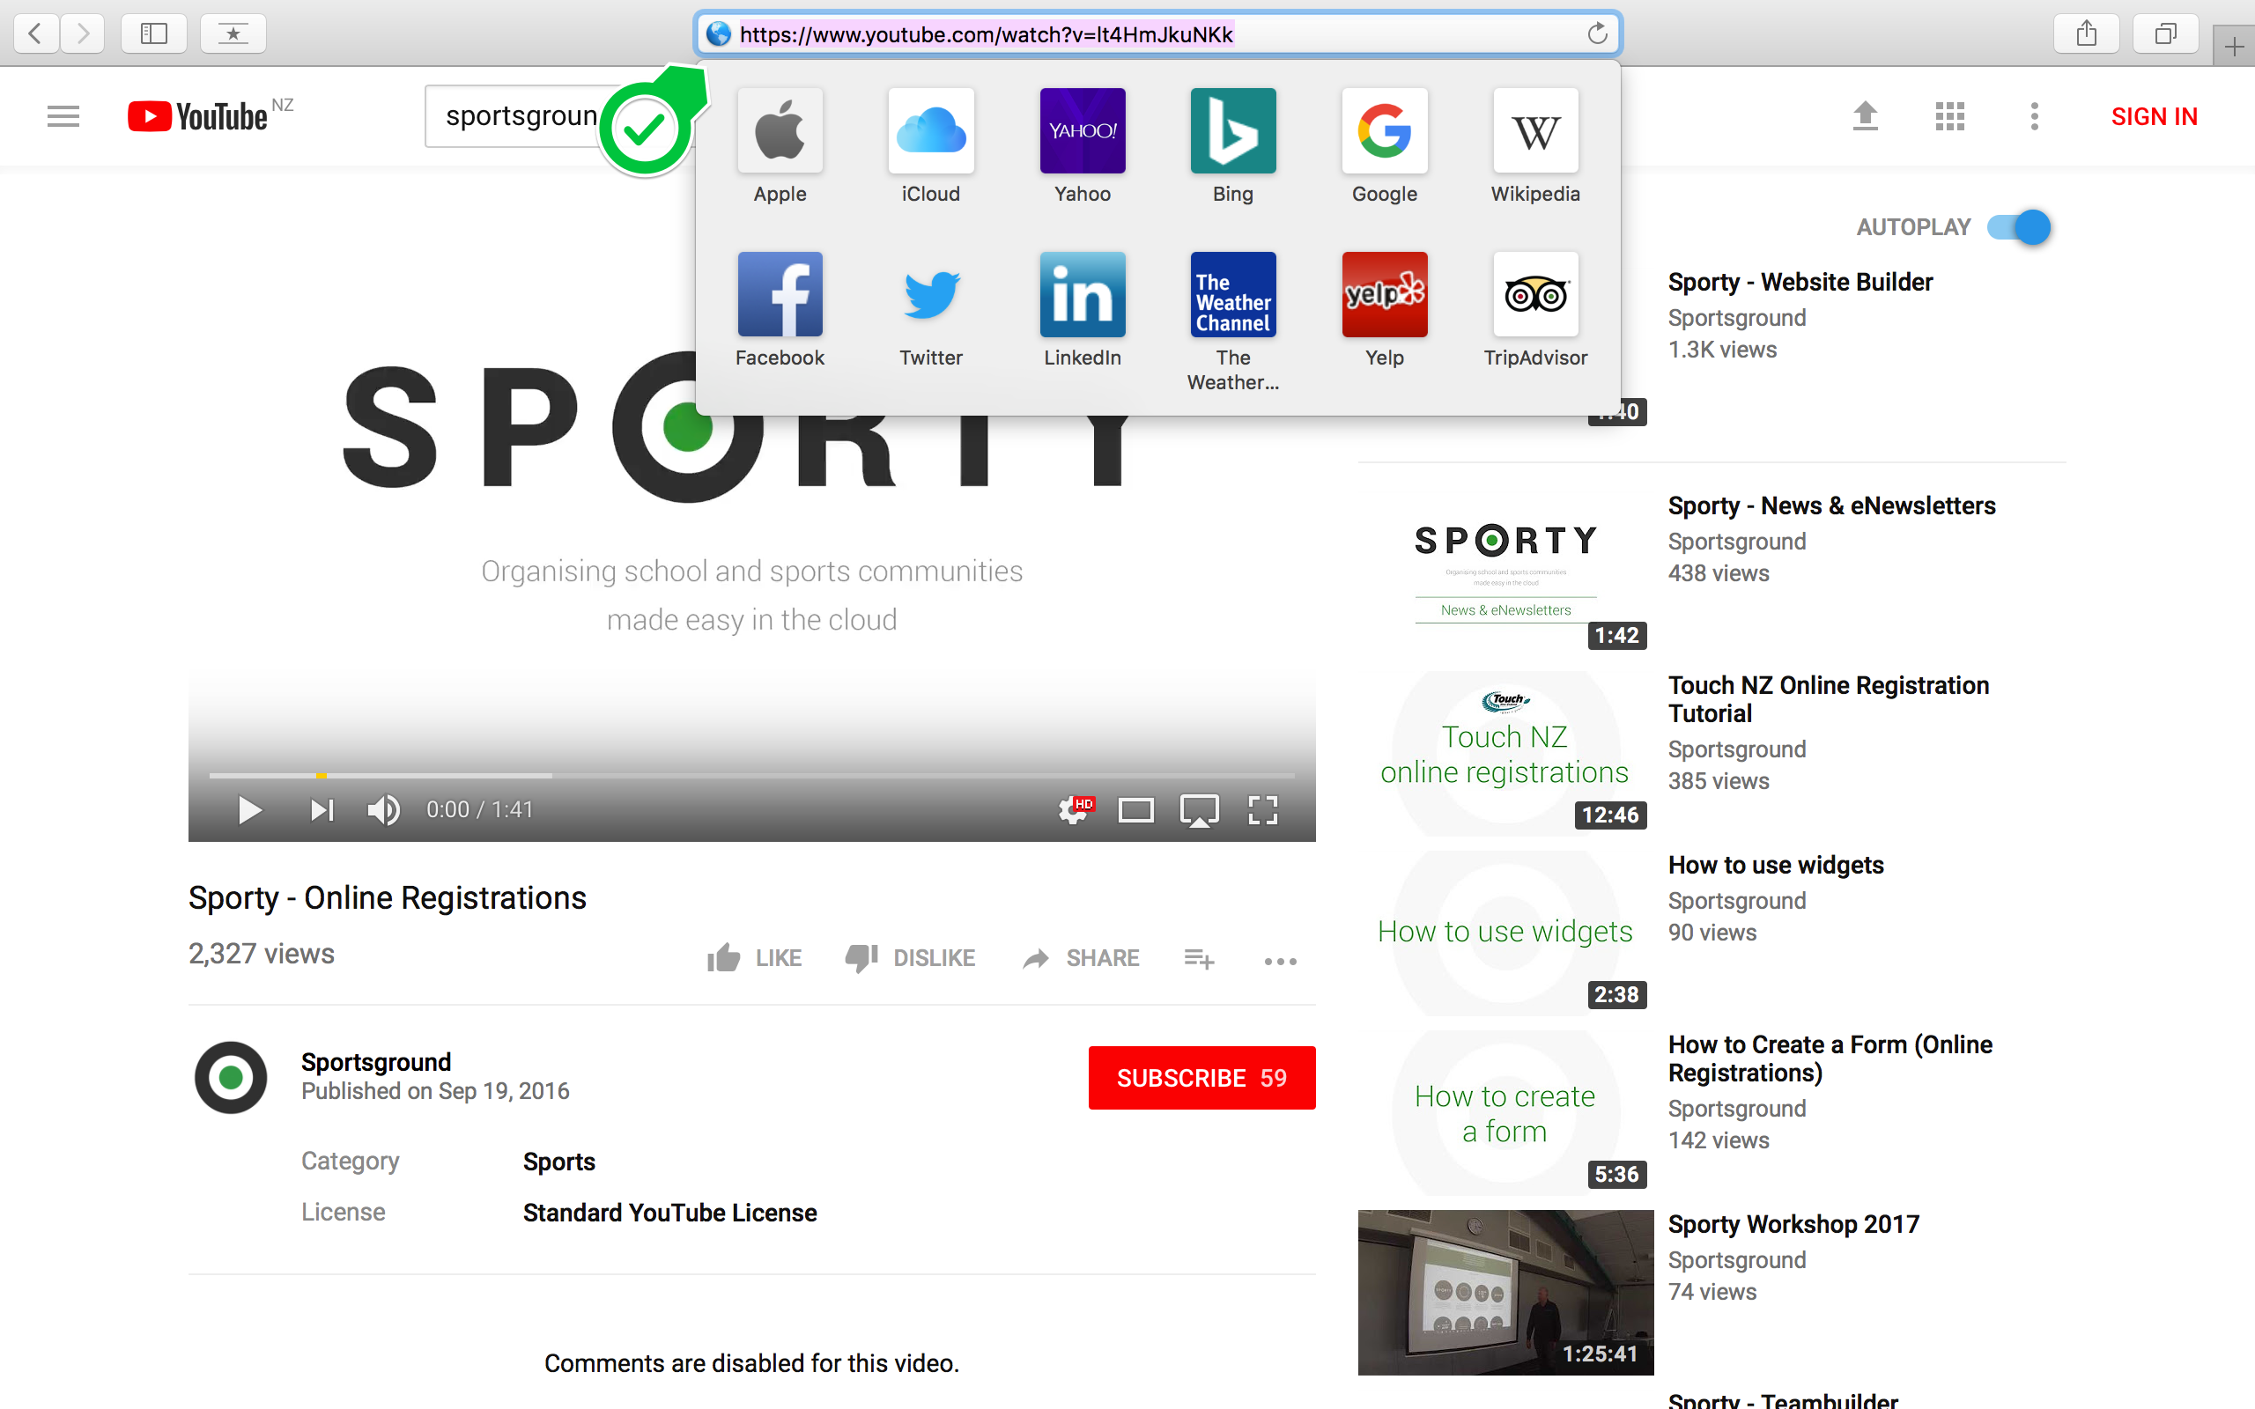Open How to Create a Form video title
2255x1409 pixels.
coord(1830,1059)
